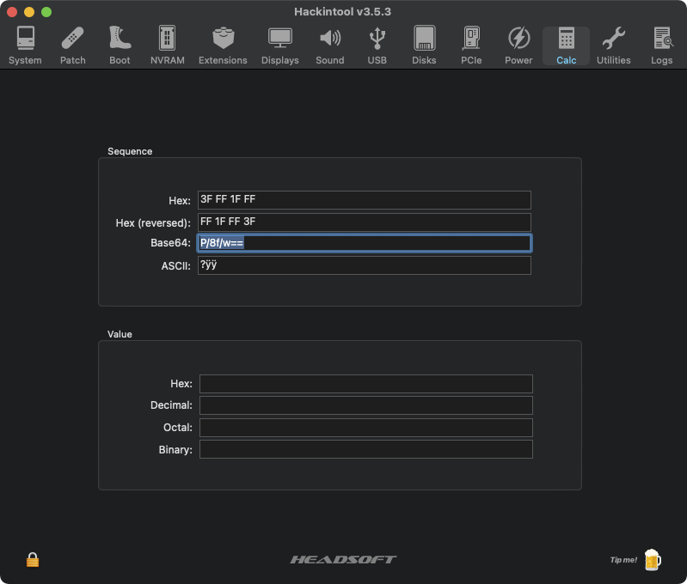Open the NVRAM tab
The image size is (687, 584).
click(168, 46)
